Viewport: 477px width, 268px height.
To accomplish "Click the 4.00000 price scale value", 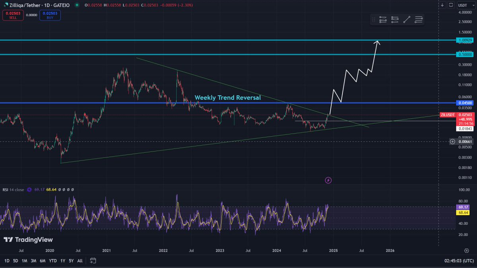I will point(464,12).
